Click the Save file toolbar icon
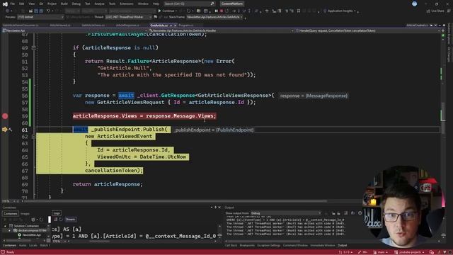Viewport: 453px width, 255px height. pos(36,11)
